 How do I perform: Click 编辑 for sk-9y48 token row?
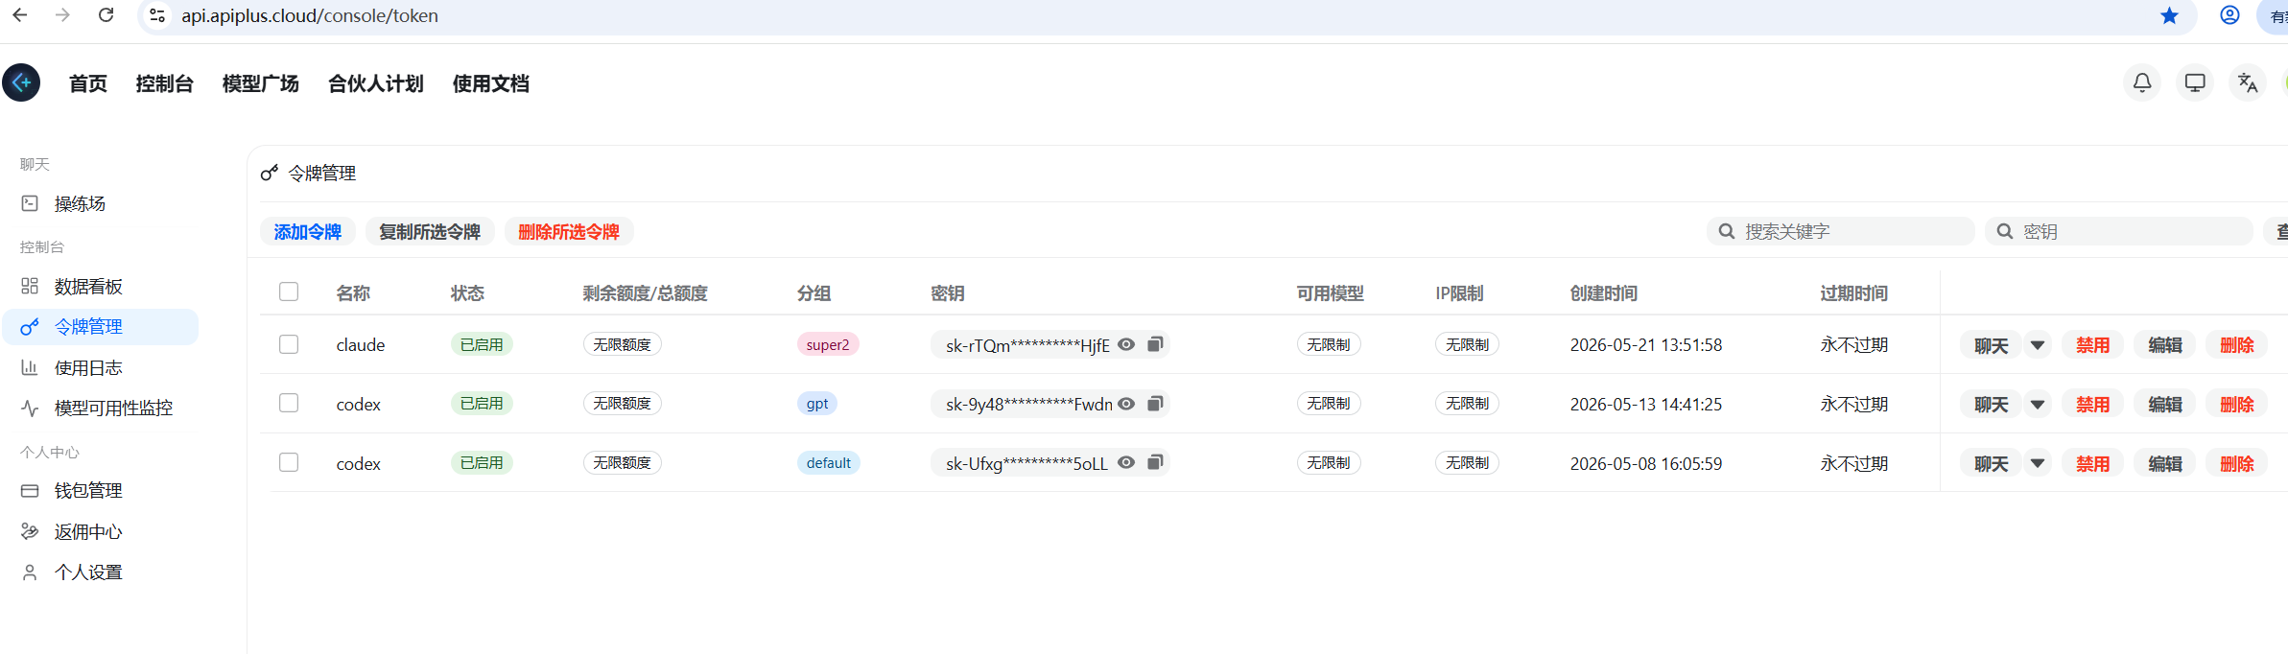2165,405
